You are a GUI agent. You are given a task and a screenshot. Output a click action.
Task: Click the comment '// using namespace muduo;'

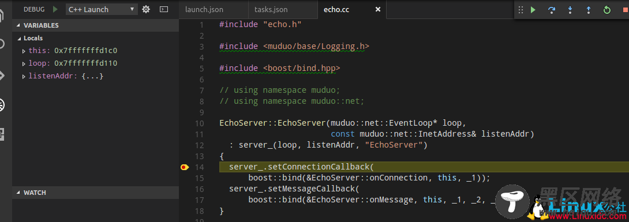pyautogui.click(x=280, y=90)
